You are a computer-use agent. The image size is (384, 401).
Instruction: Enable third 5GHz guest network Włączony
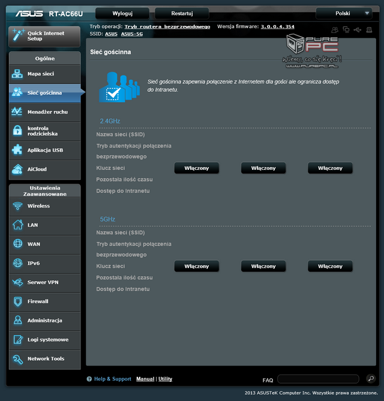point(330,266)
